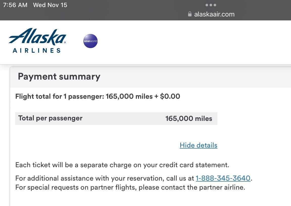The width and height of the screenshot is (291, 206).
Task: Click the Alaska Airlines logo
Action: click(37, 37)
